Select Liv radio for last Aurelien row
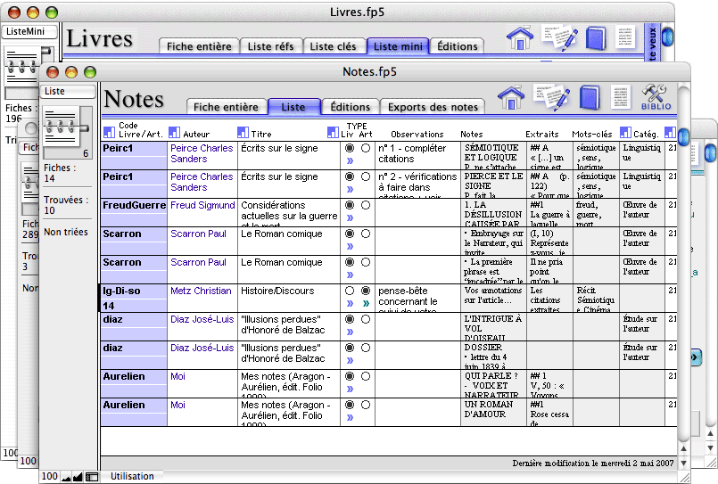This screenshot has height=484, width=718. 350,405
